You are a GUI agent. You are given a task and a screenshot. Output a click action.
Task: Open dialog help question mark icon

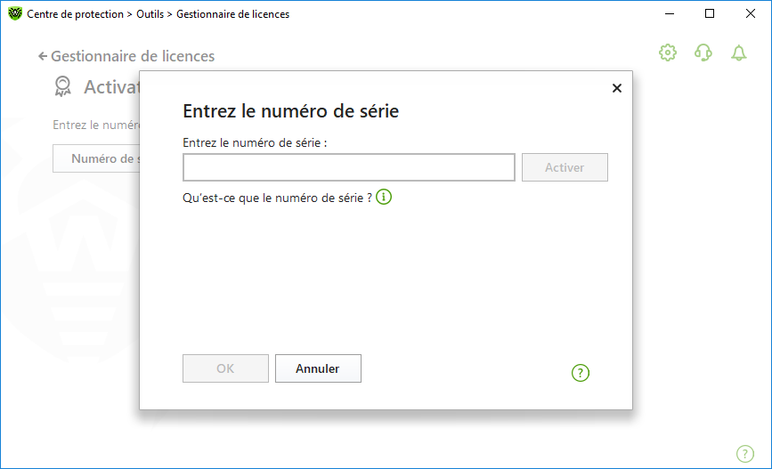pyautogui.click(x=580, y=373)
